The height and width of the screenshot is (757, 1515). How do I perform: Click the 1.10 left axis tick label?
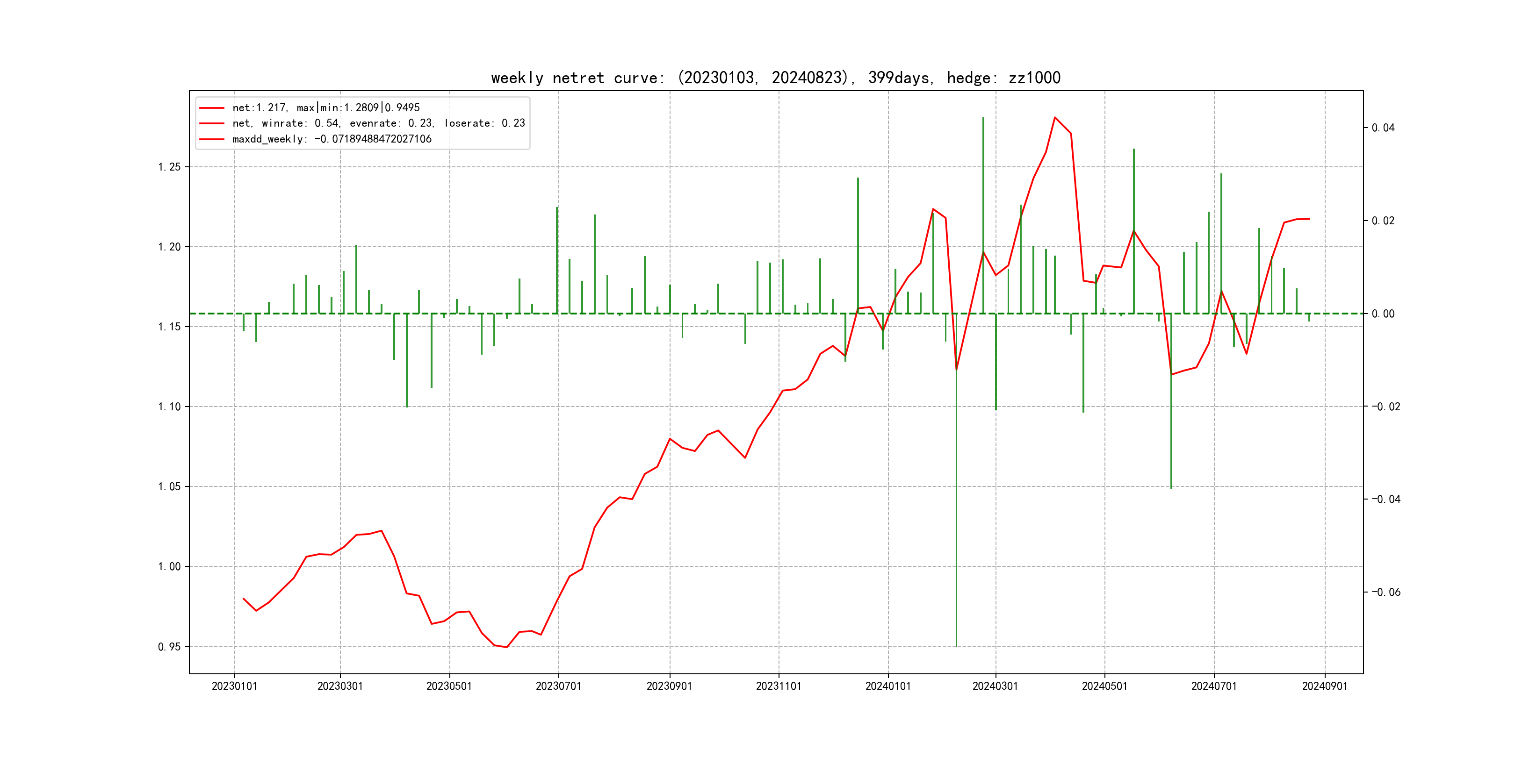pos(169,407)
